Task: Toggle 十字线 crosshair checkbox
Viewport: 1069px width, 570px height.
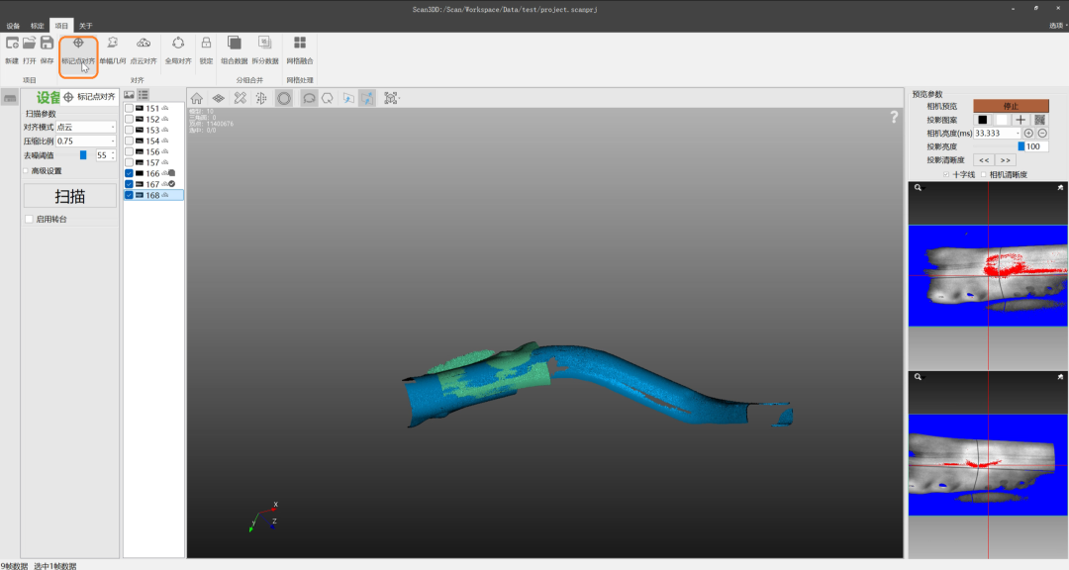Action: click(x=946, y=174)
